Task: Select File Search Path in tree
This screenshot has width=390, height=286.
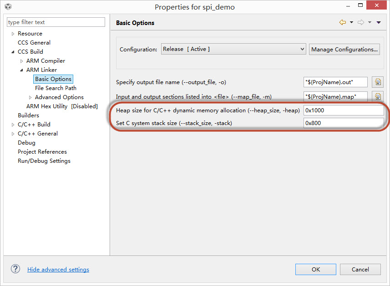Action: tap(56, 88)
